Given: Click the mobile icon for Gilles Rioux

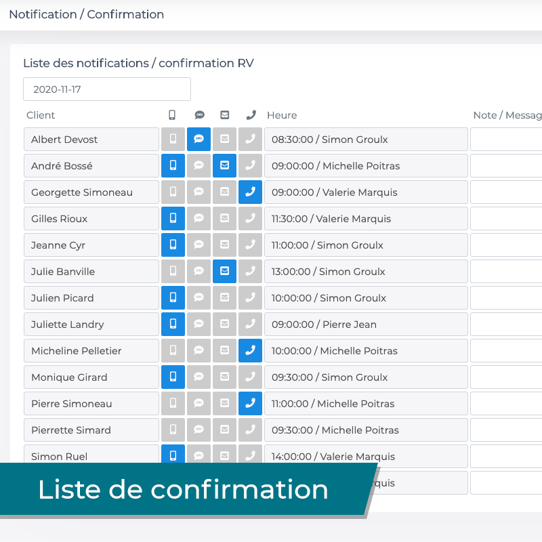Looking at the screenshot, I should pyautogui.click(x=173, y=219).
